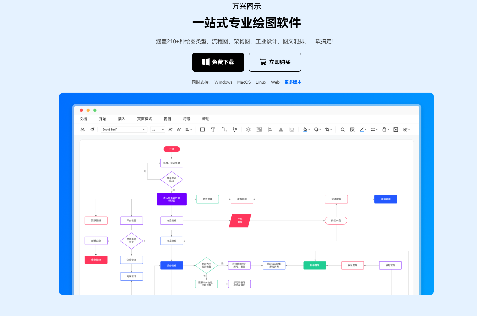
Task: Open the line style picker
Action: (x=373, y=129)
